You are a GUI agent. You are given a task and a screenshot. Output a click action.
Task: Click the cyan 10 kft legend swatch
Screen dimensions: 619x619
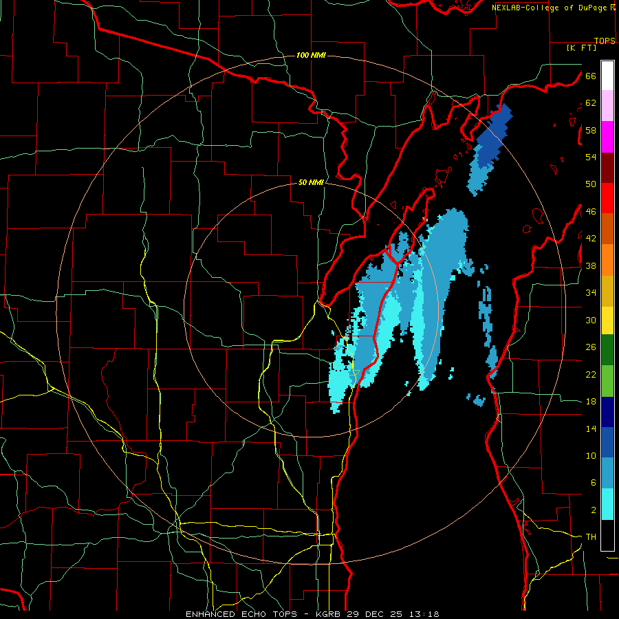(x=607, y=504)
